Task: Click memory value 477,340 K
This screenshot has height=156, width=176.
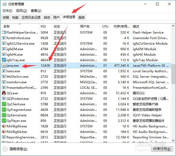Action: click(121, 66)
